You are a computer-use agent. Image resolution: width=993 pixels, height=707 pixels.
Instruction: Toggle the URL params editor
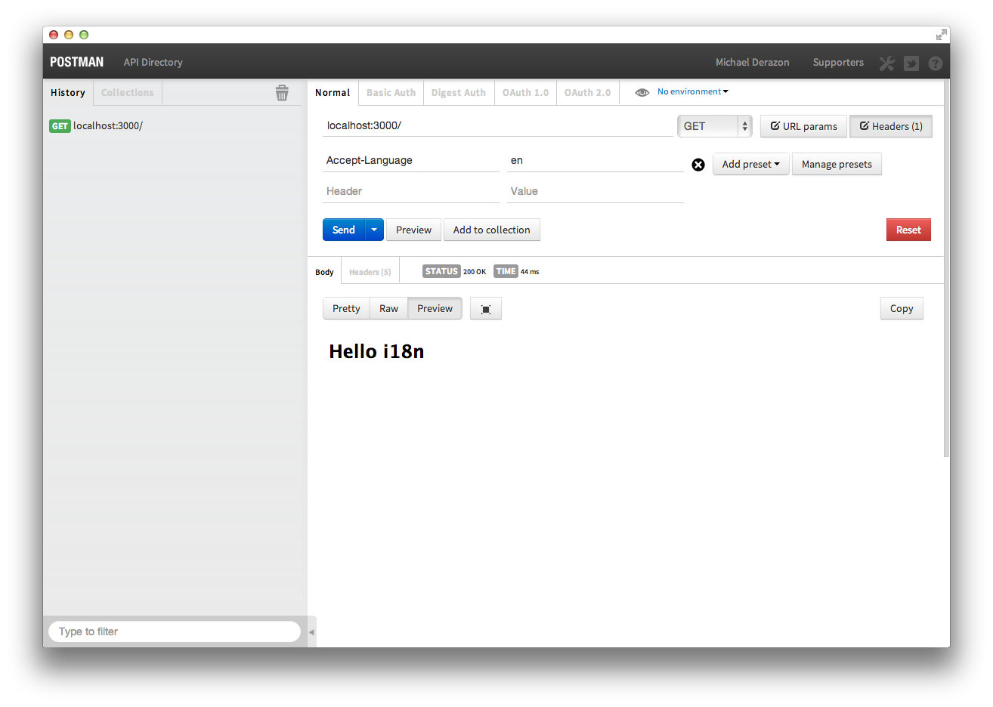(803, 126)
